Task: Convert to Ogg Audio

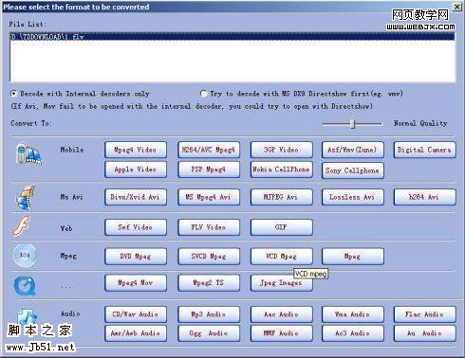Action: 209,333
